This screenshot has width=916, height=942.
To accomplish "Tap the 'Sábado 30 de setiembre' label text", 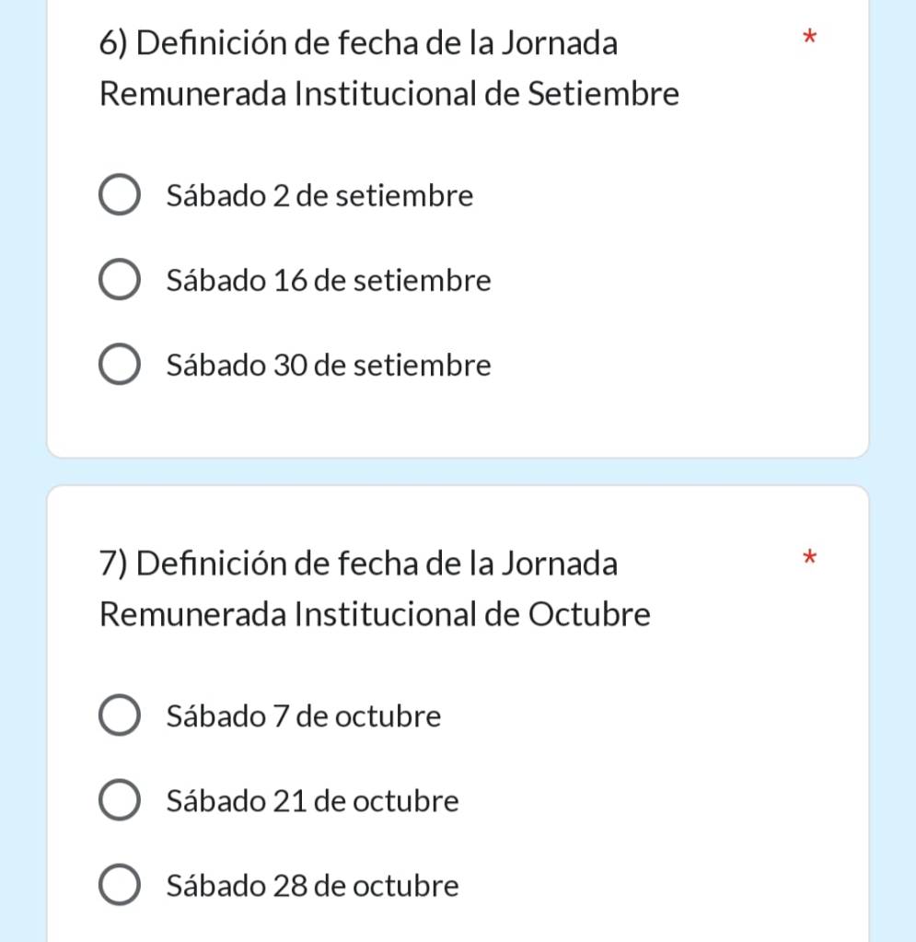I will tap(329, 366).
